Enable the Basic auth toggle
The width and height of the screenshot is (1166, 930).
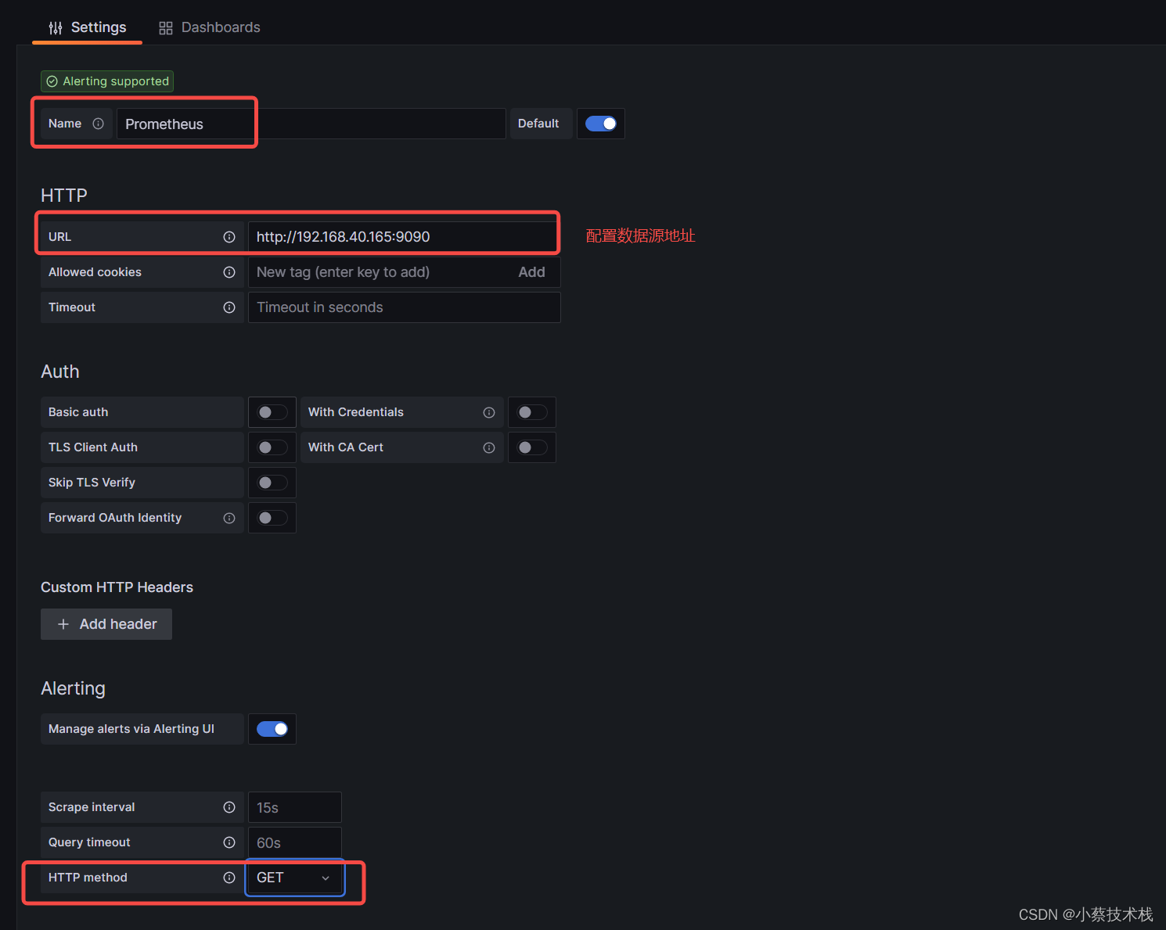[x=272, y=412]
